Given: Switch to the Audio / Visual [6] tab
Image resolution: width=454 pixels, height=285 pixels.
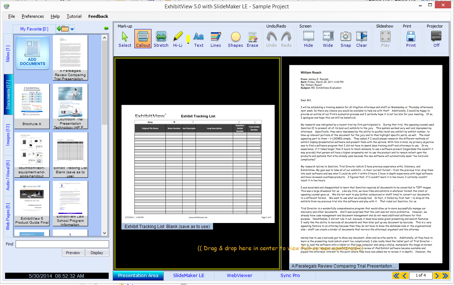Looking at the screenshot, I should 8,176.
